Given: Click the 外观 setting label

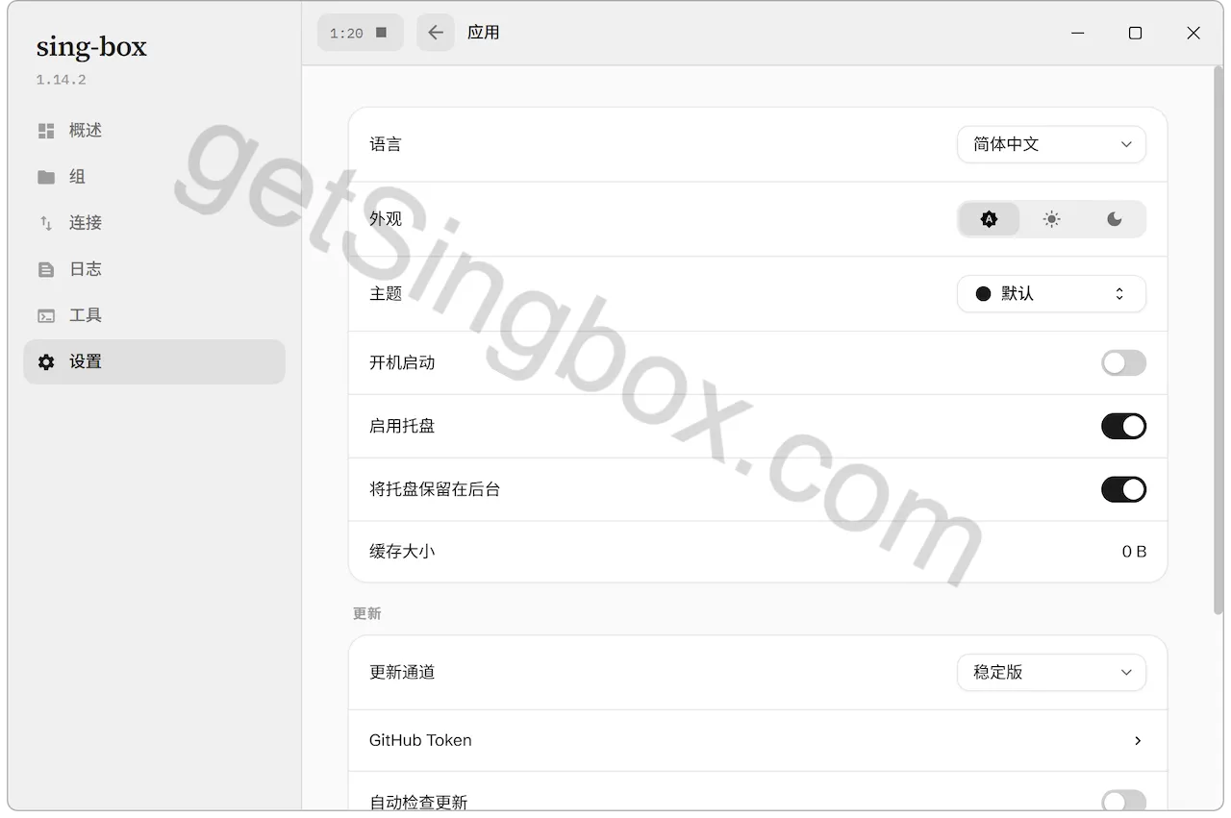Looking at the screenshot, I should click(386, 219).
